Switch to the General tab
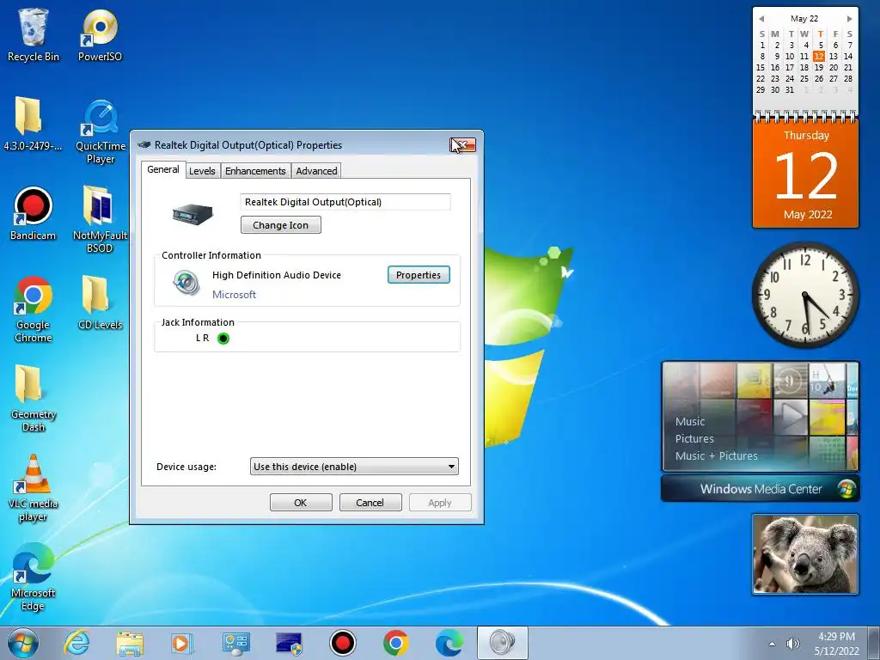 click(162, 169)
